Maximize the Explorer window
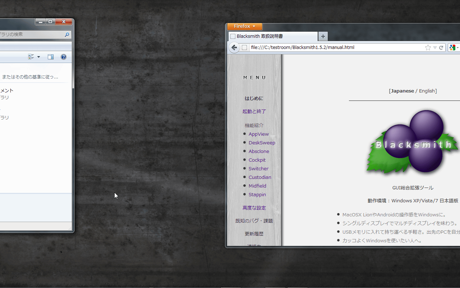 50,22
